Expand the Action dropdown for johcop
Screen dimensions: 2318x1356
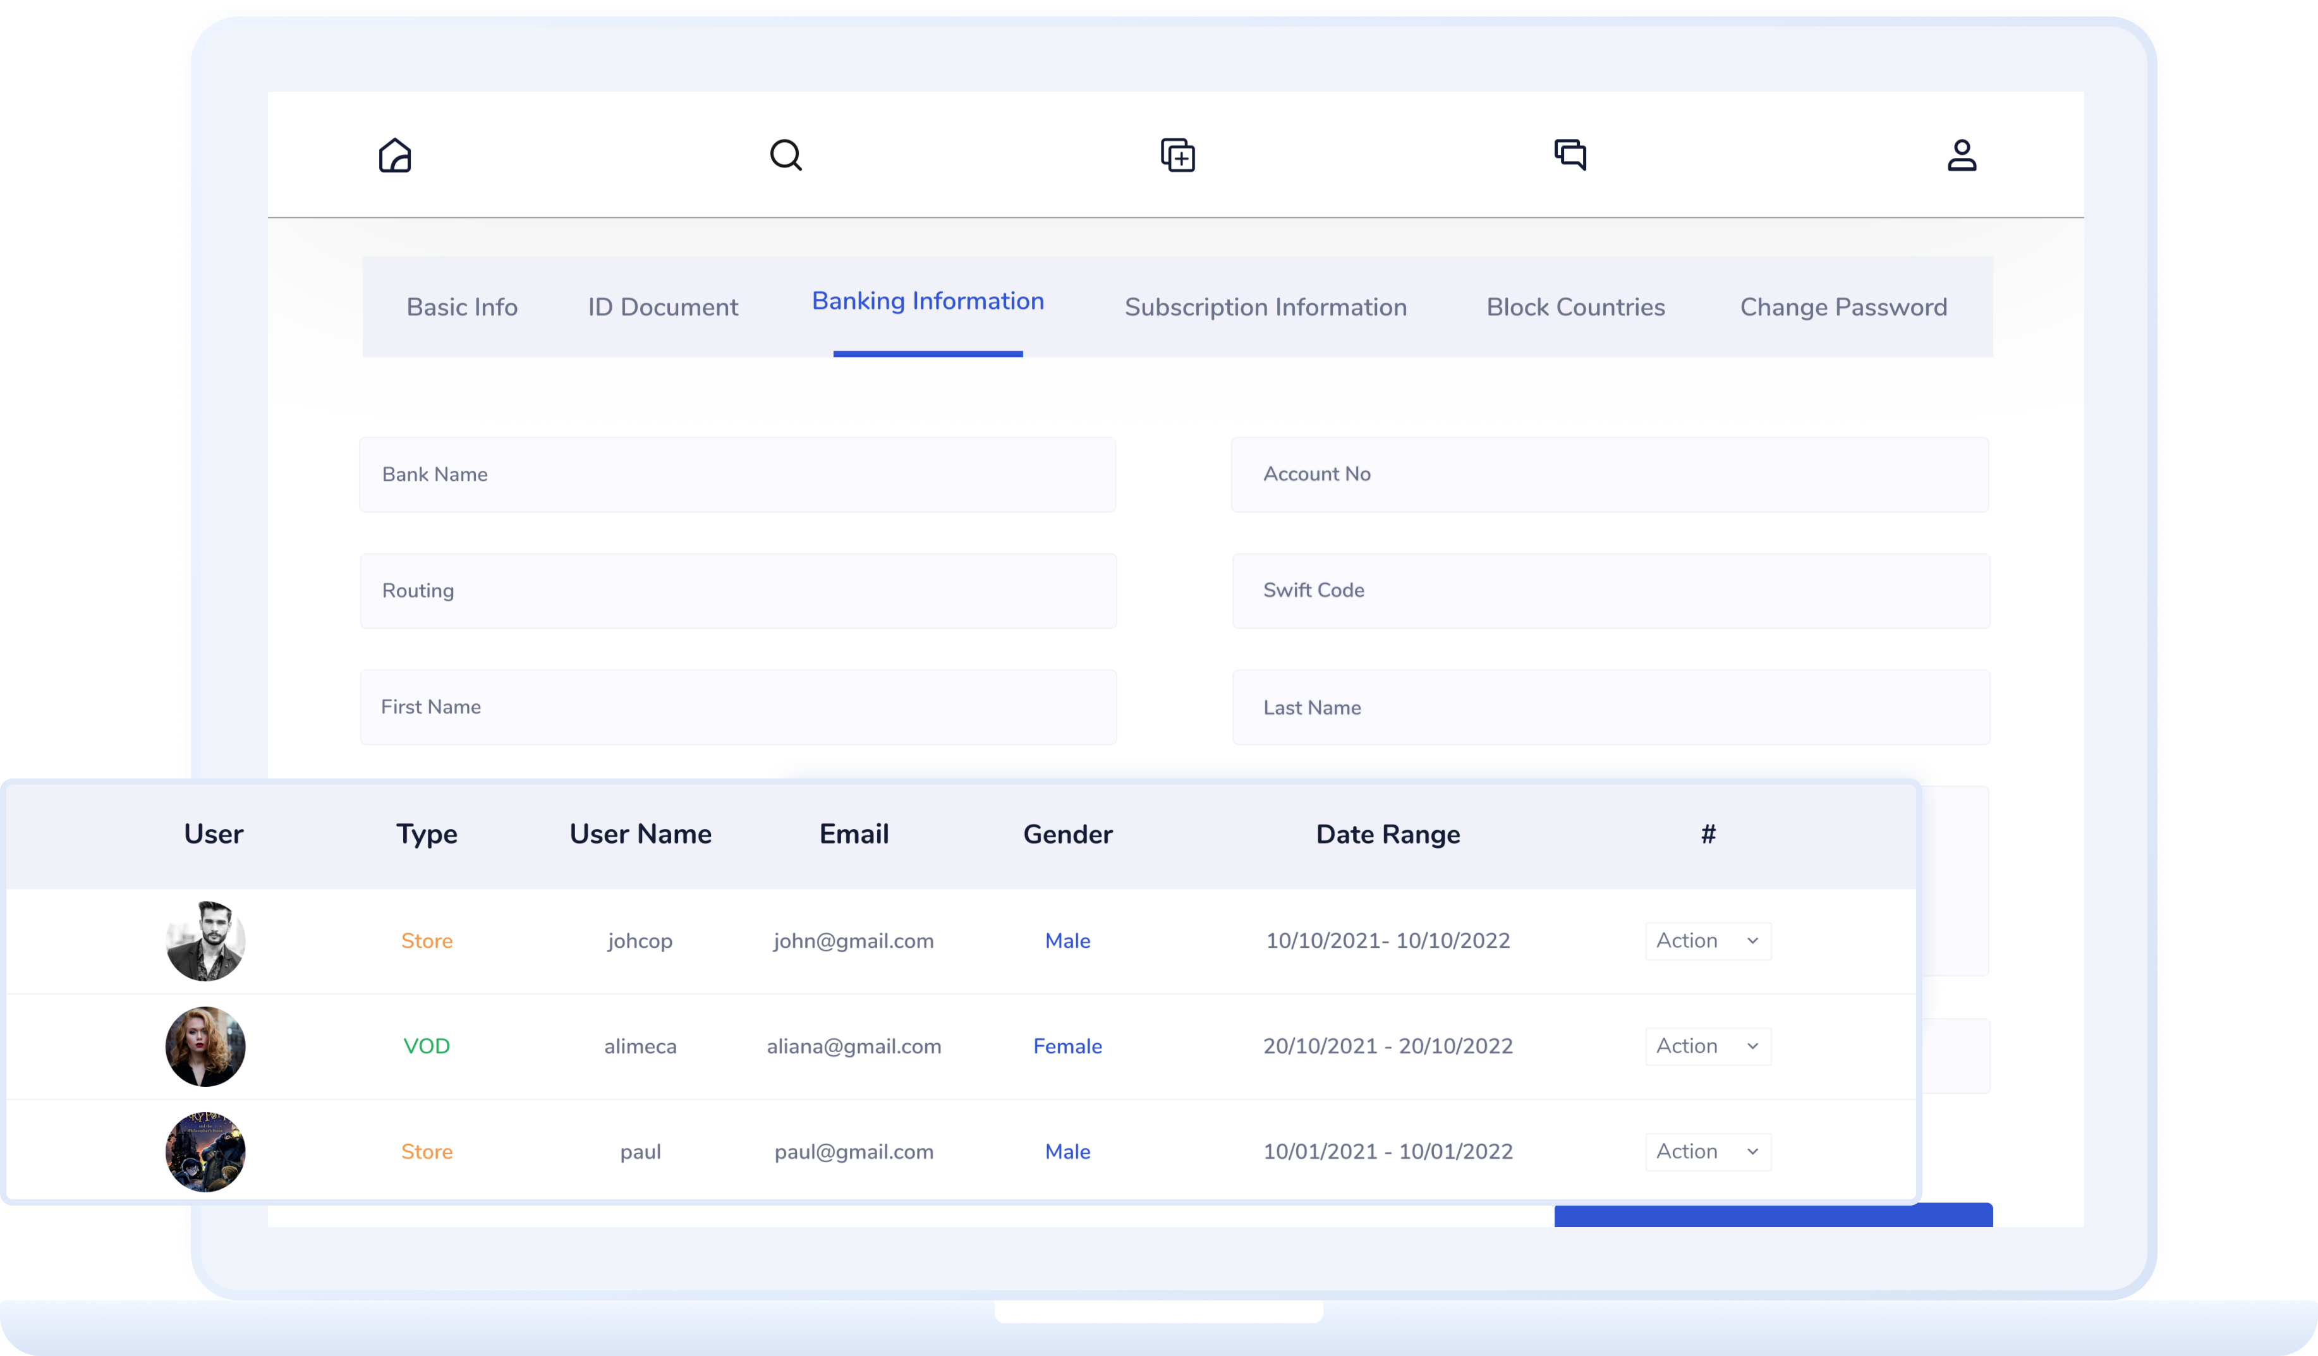point(1708,941)
